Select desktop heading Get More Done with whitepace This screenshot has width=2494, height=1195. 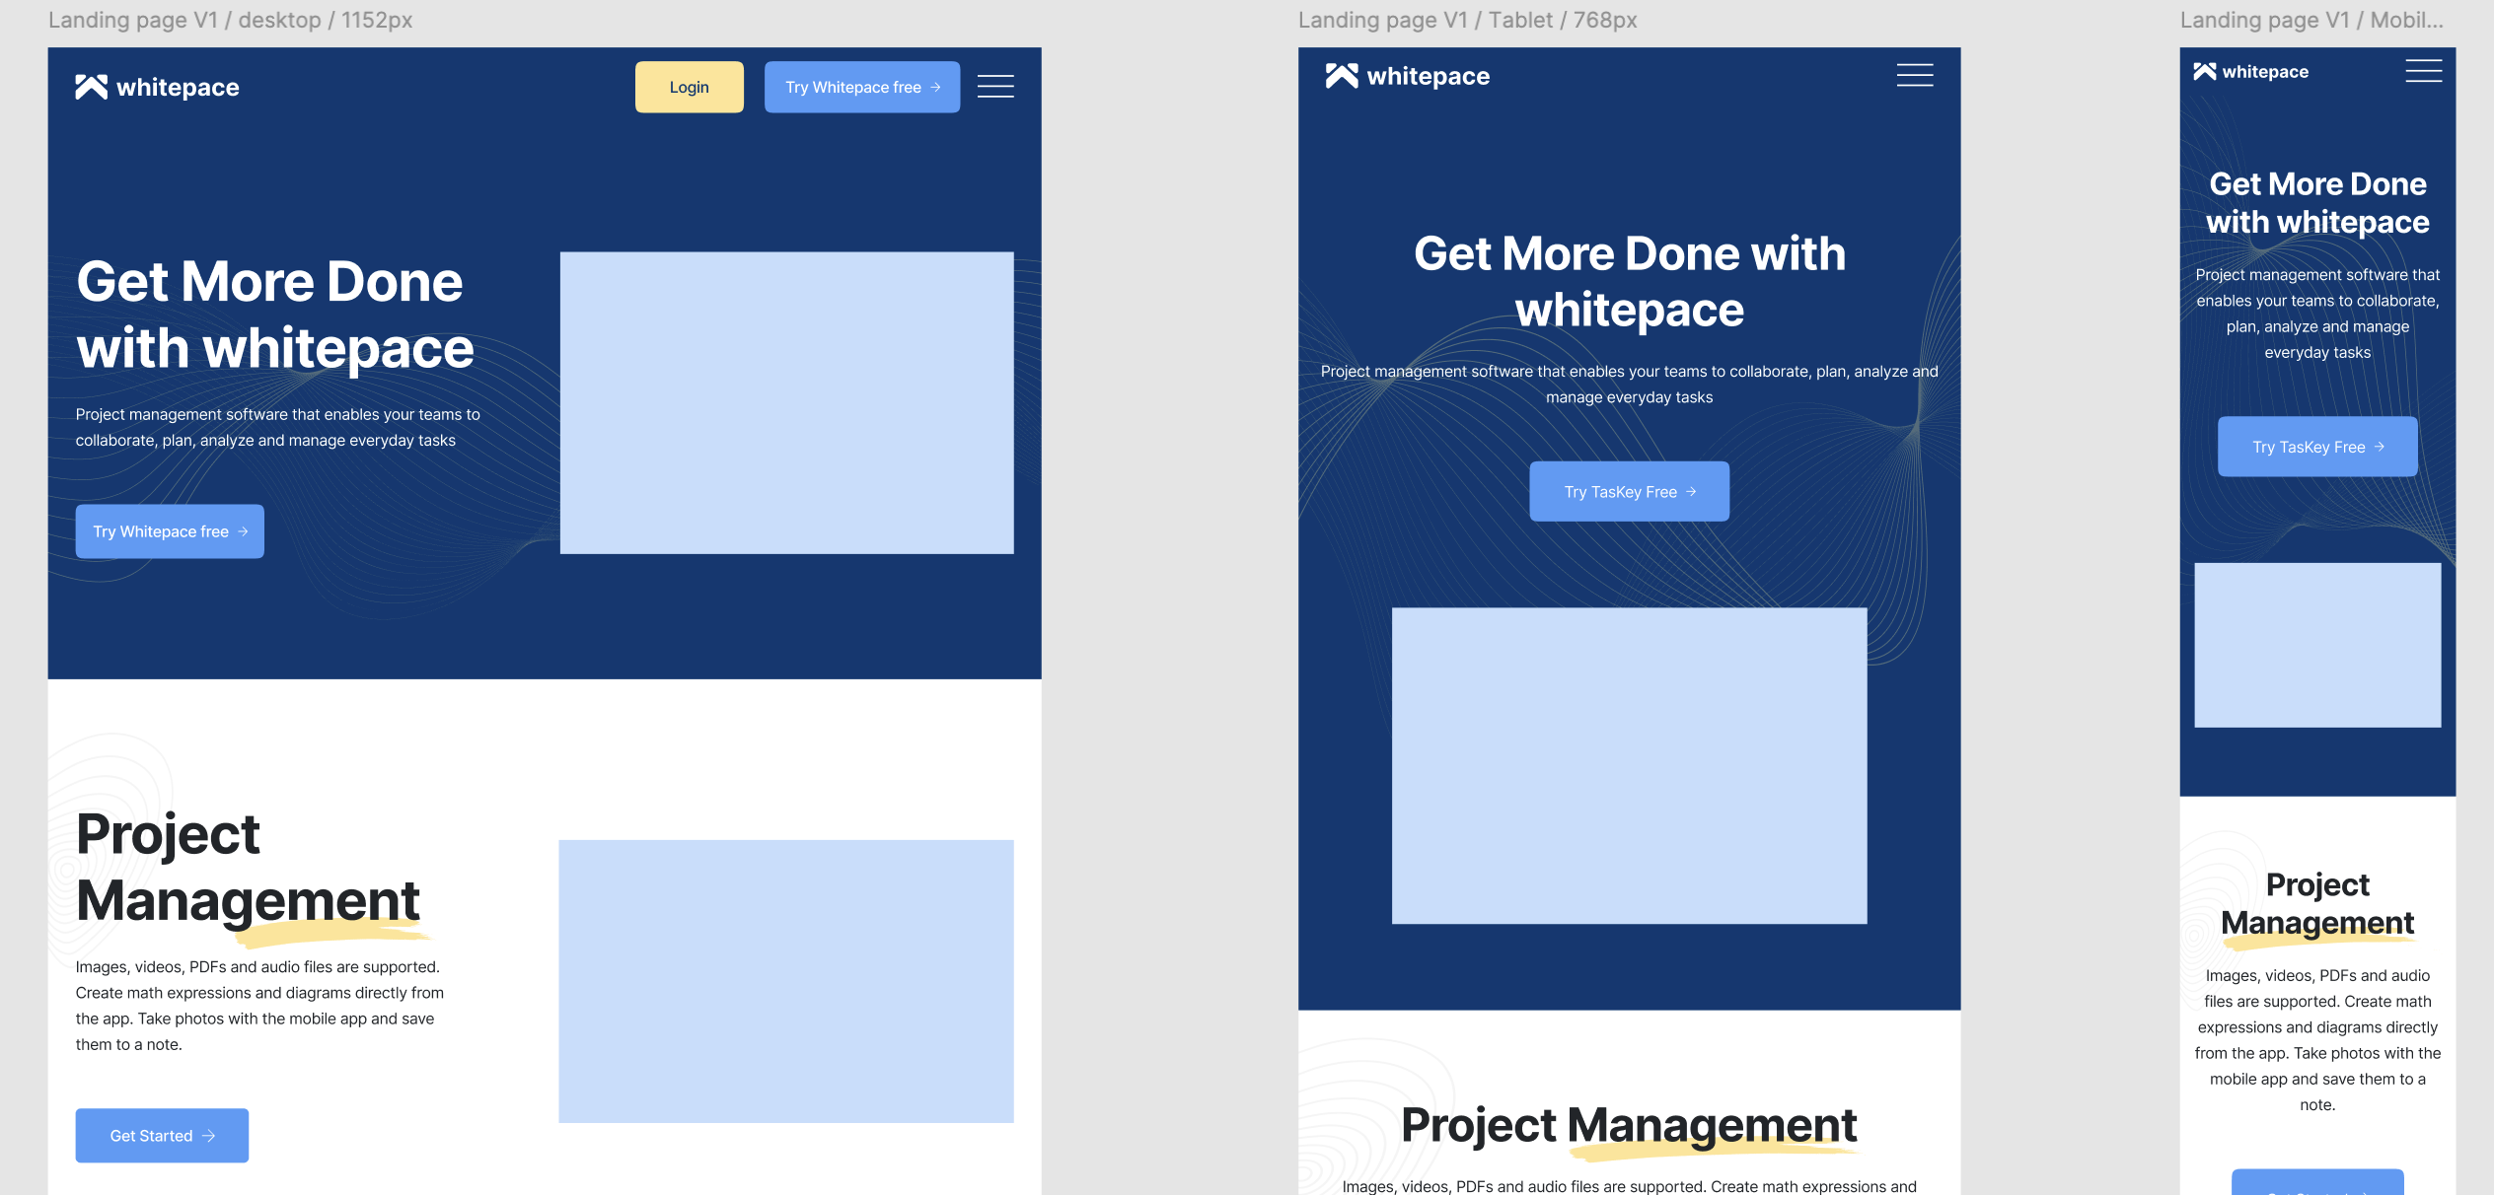(275, 315)
